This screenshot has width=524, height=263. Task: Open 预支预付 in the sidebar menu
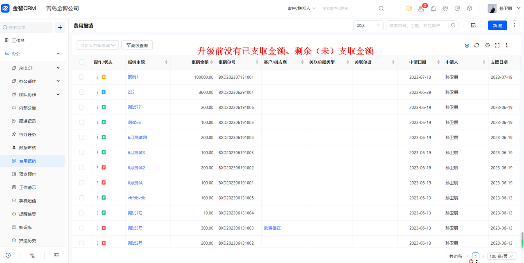tap(27, 174)
